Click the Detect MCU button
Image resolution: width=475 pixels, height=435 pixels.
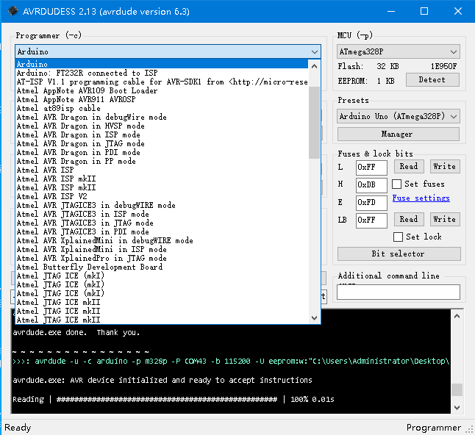point(432,80)
